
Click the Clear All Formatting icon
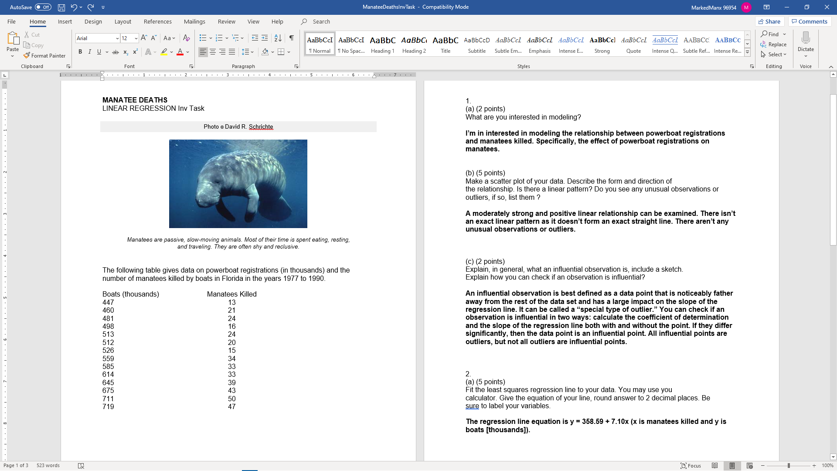click(186, 38)
